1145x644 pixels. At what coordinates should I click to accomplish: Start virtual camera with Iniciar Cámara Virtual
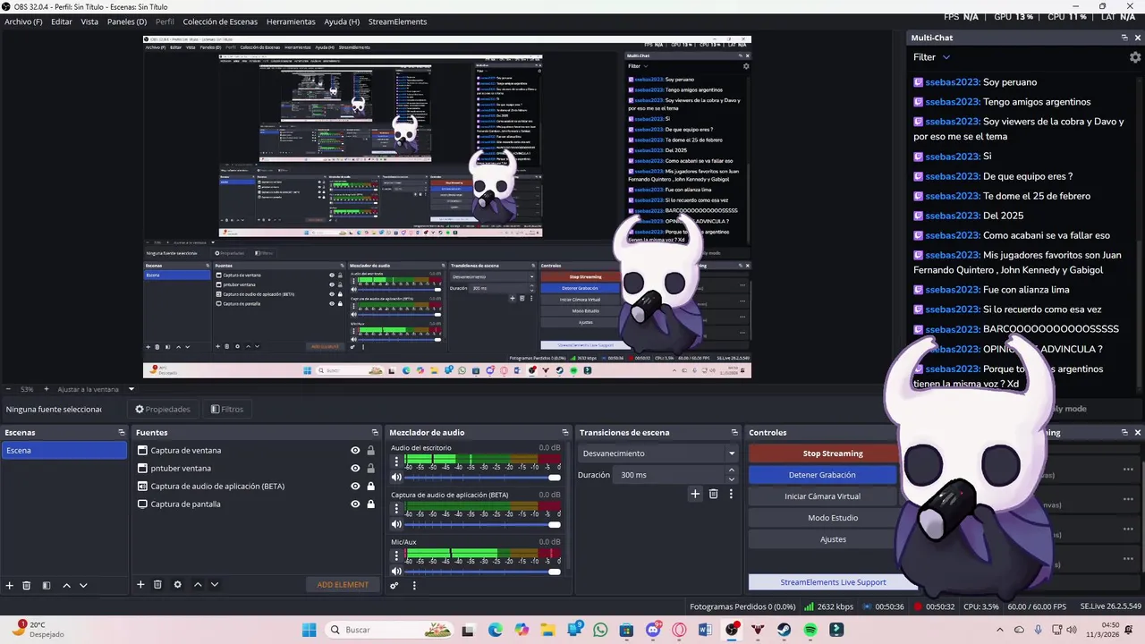pos(822,496)
